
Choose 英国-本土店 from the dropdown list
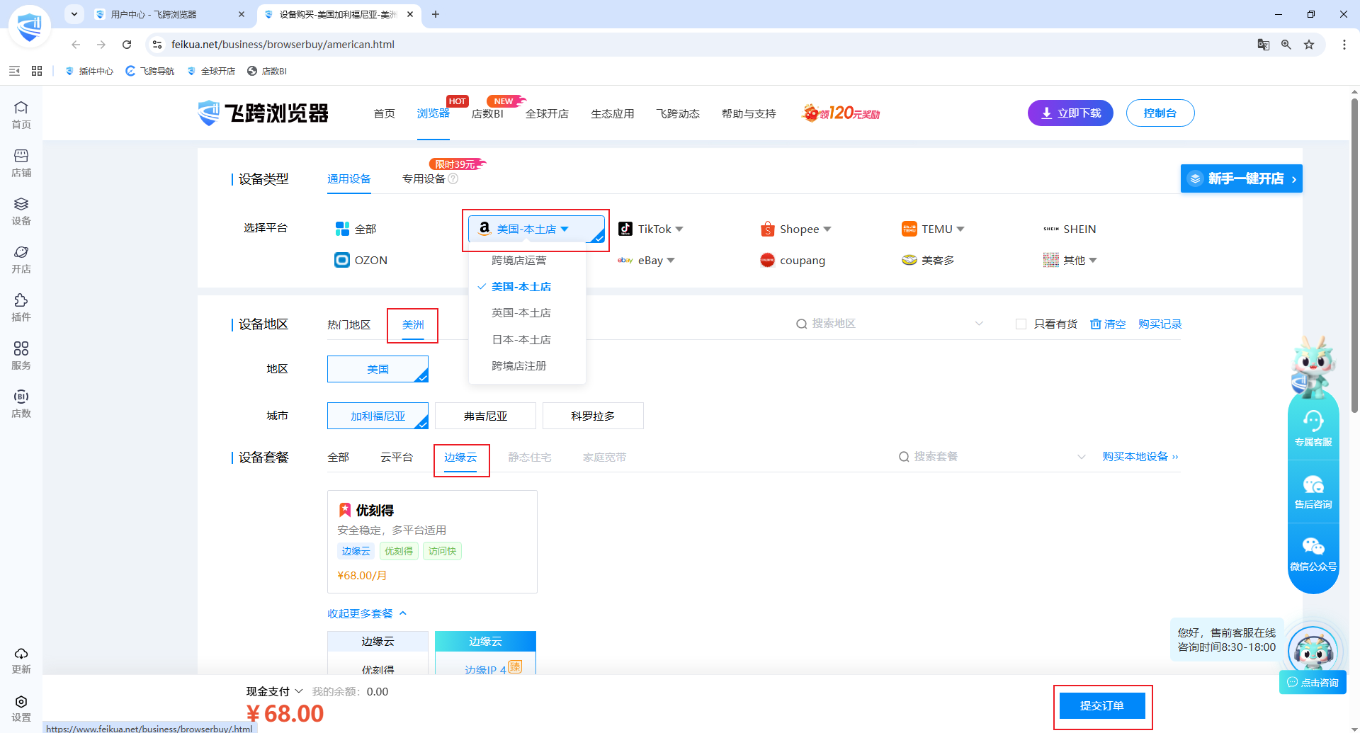click(x=521, y=313)
